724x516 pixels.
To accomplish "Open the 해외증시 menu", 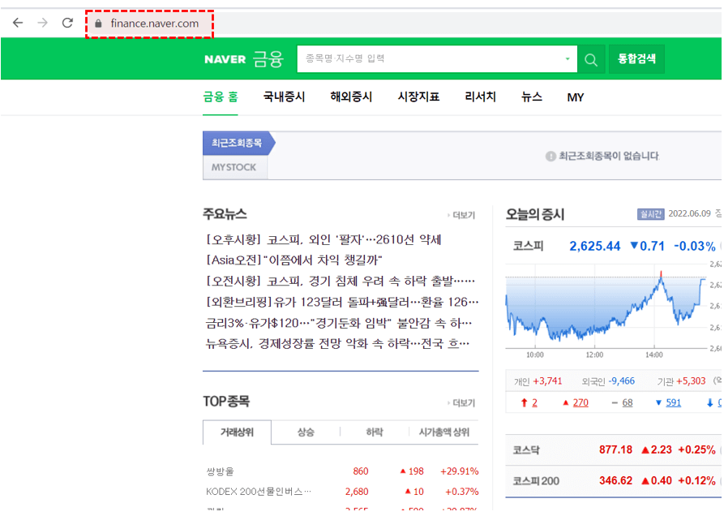I will [x=351, y=97].
